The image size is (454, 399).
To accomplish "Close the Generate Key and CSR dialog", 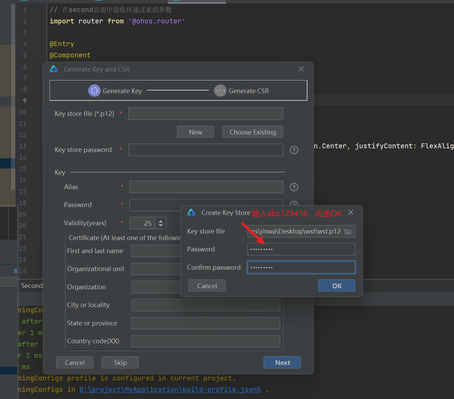I will (x=301, y=69).
